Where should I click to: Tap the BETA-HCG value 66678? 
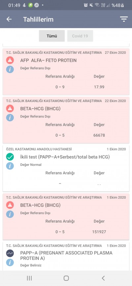pos(99,135)
